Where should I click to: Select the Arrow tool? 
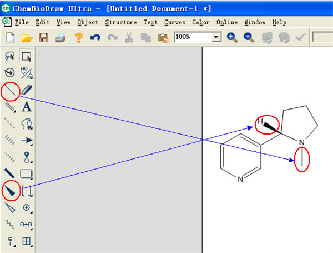point(26,140)
